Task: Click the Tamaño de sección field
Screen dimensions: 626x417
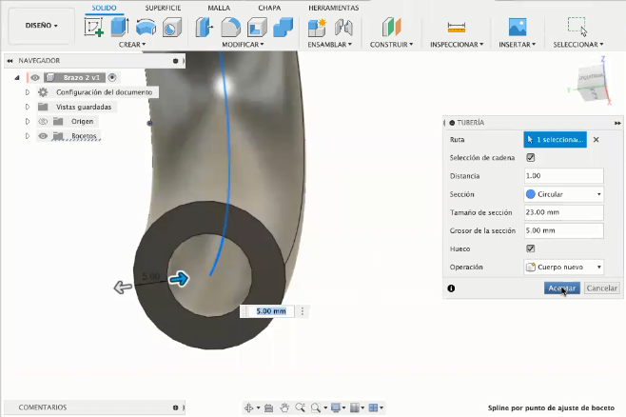Action: tap(563, 212)
